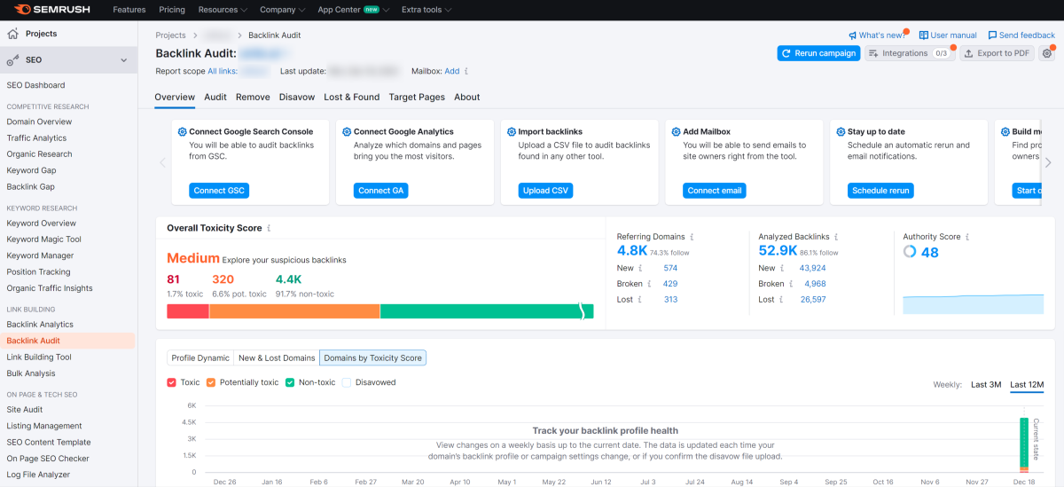Toggle the Toxic checkbox
Viewport: 1064px width, 487px height.
point(171,382)
